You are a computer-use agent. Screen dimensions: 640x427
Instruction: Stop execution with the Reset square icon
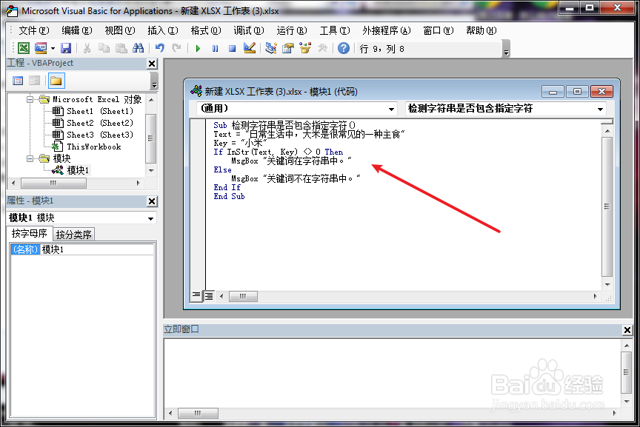click(233, 49)
